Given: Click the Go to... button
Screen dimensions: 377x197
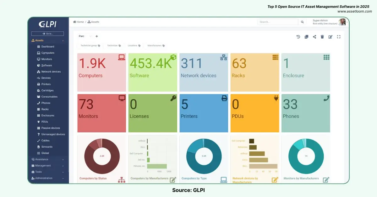Looking at the screenshot, I should coord(47,34).
